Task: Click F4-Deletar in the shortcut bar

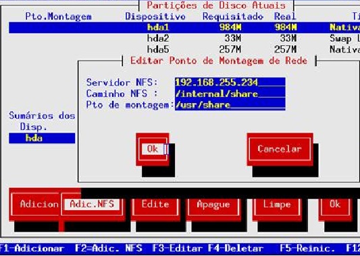Action: (236, 249)
